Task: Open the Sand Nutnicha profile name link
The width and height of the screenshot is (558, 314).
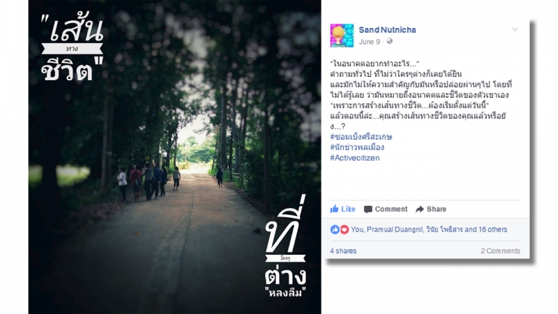Action: tap(387, 30)
